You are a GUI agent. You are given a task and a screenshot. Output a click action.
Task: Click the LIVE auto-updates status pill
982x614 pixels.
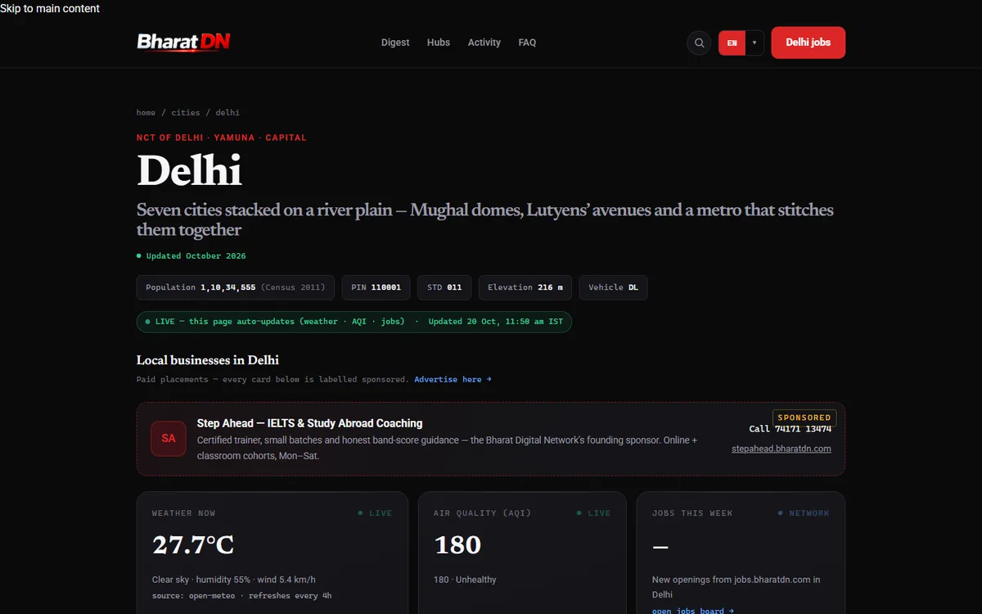(x=354, y=322)
